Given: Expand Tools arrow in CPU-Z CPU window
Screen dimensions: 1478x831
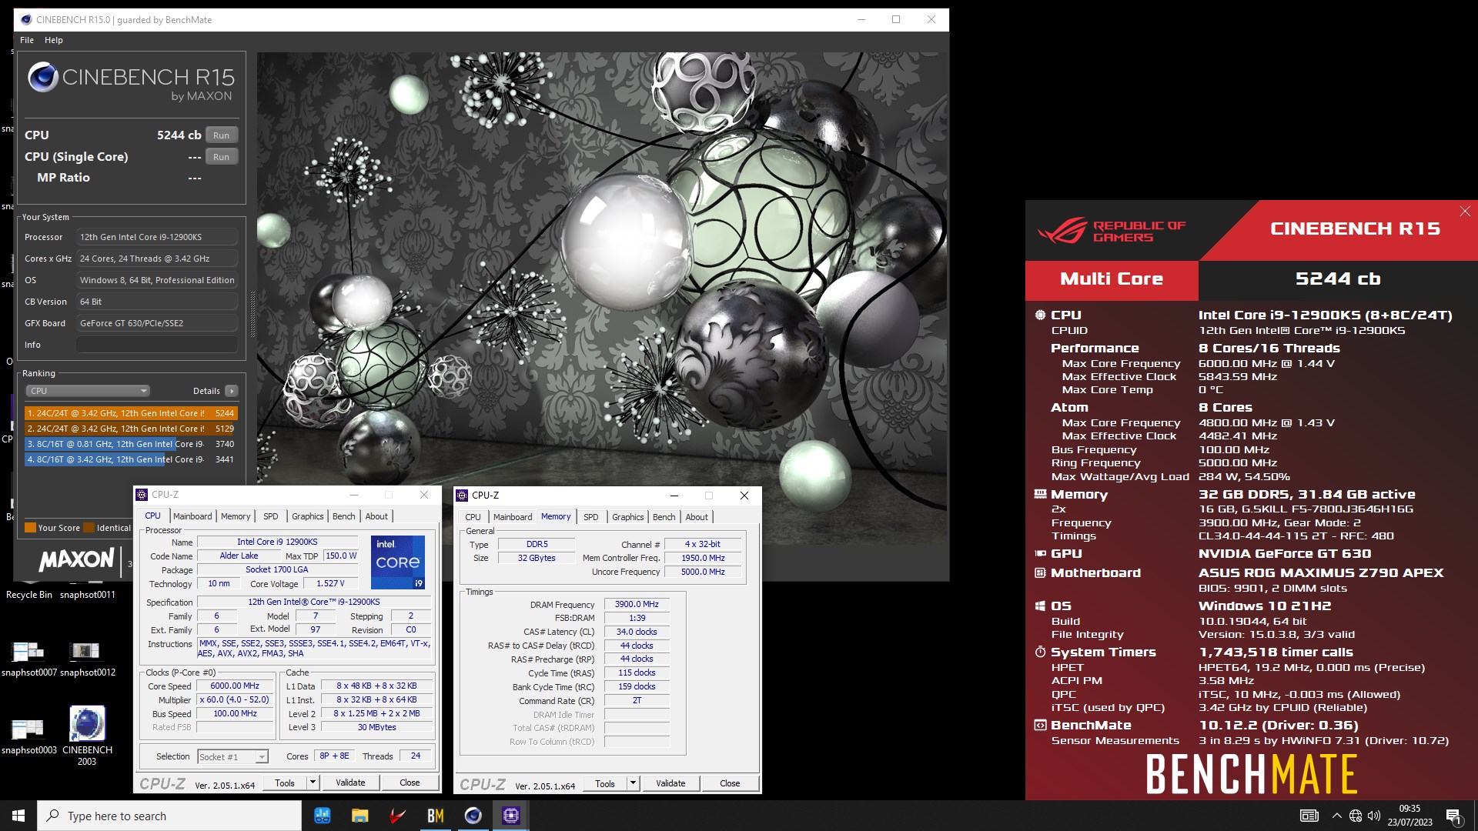Looking at the screenshot, I should click(313, 783).
